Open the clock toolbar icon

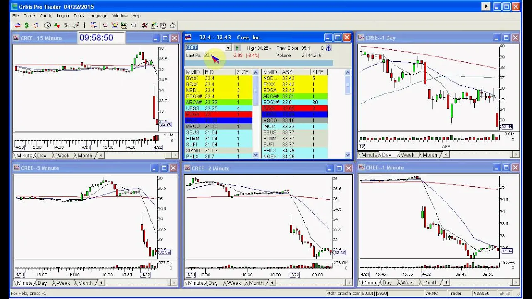point(48,25)
